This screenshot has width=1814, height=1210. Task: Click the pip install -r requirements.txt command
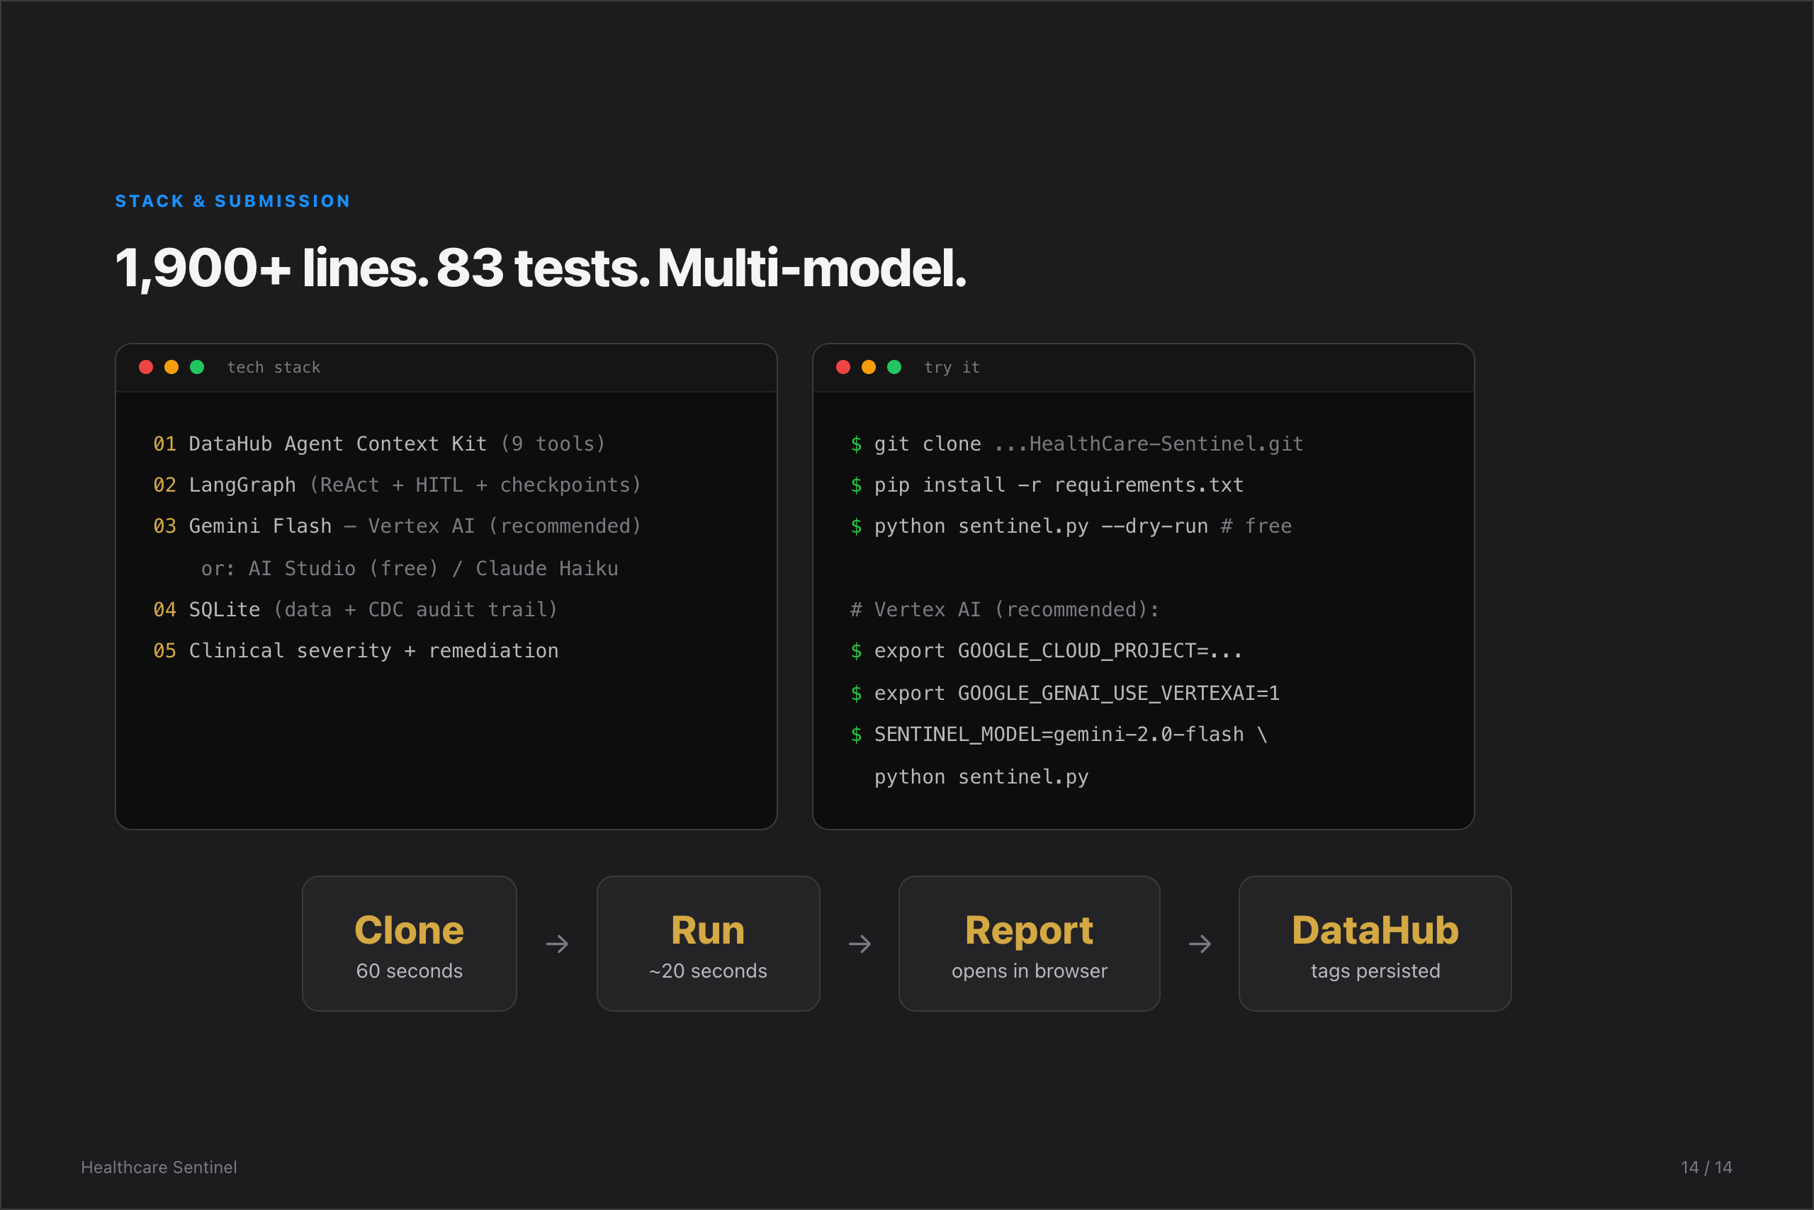(1047, 485)
